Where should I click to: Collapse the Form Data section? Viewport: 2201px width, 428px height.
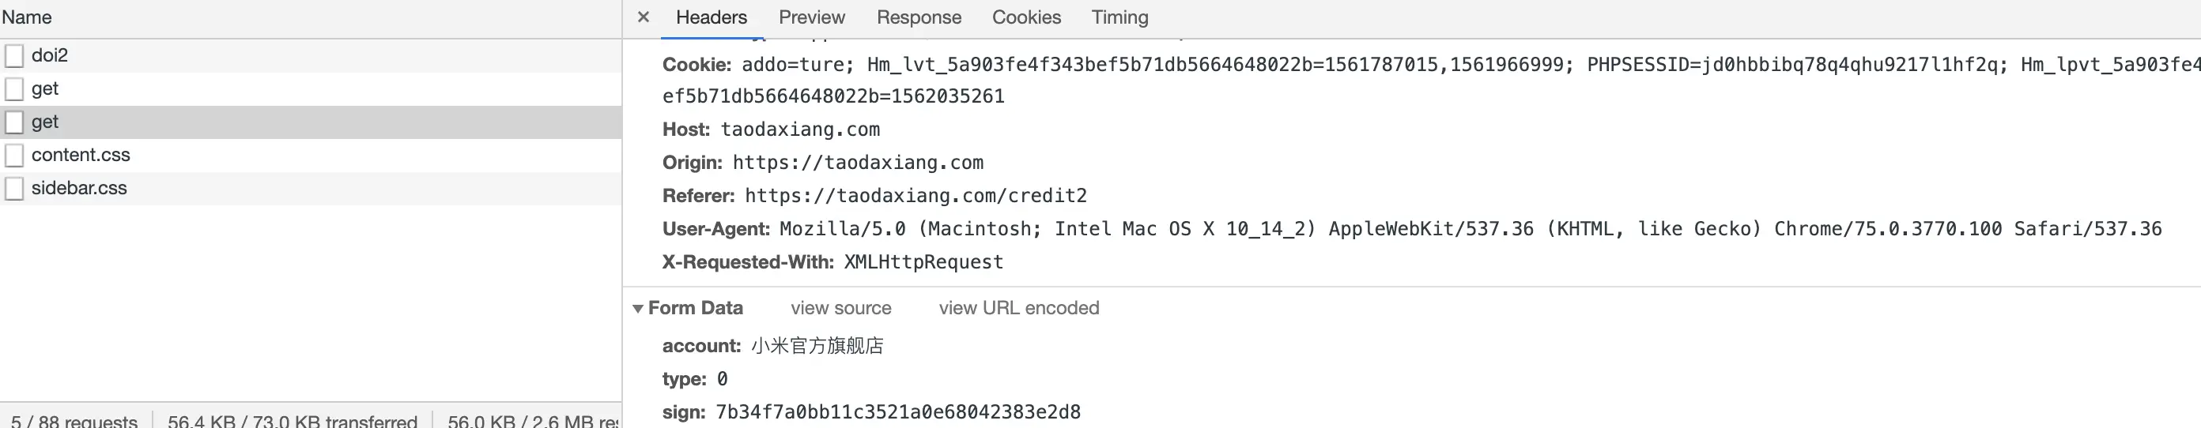(637, 309)
